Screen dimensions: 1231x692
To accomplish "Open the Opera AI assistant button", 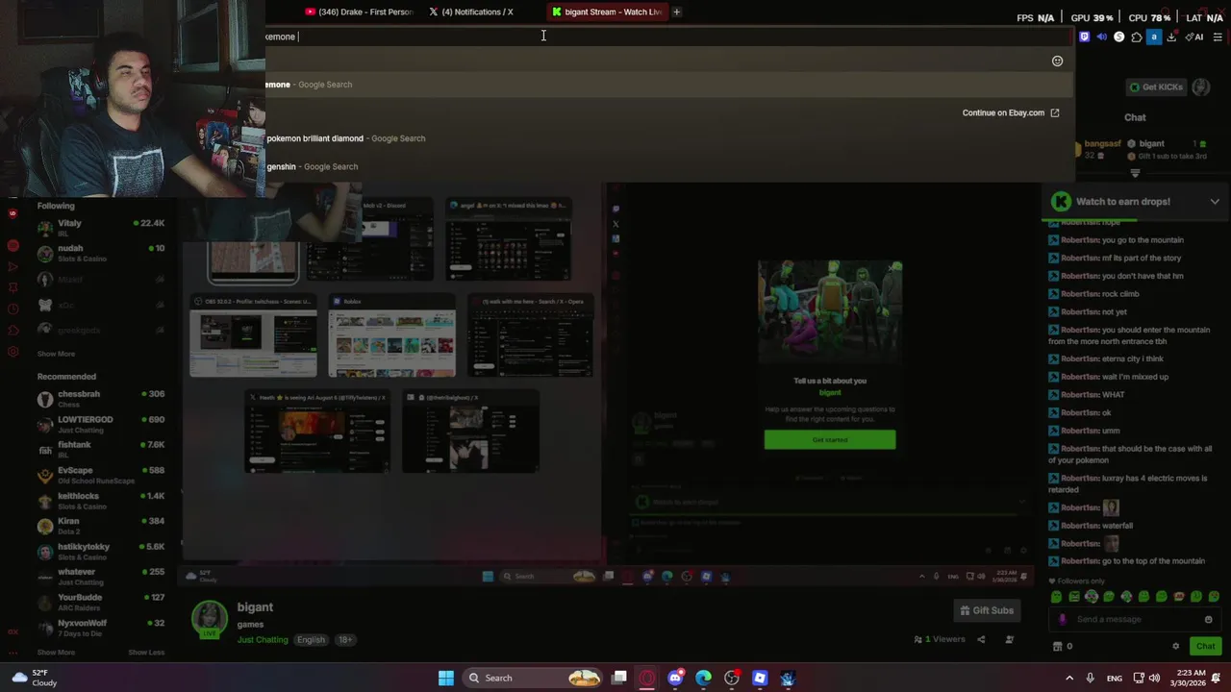I will click(1194, 37).
